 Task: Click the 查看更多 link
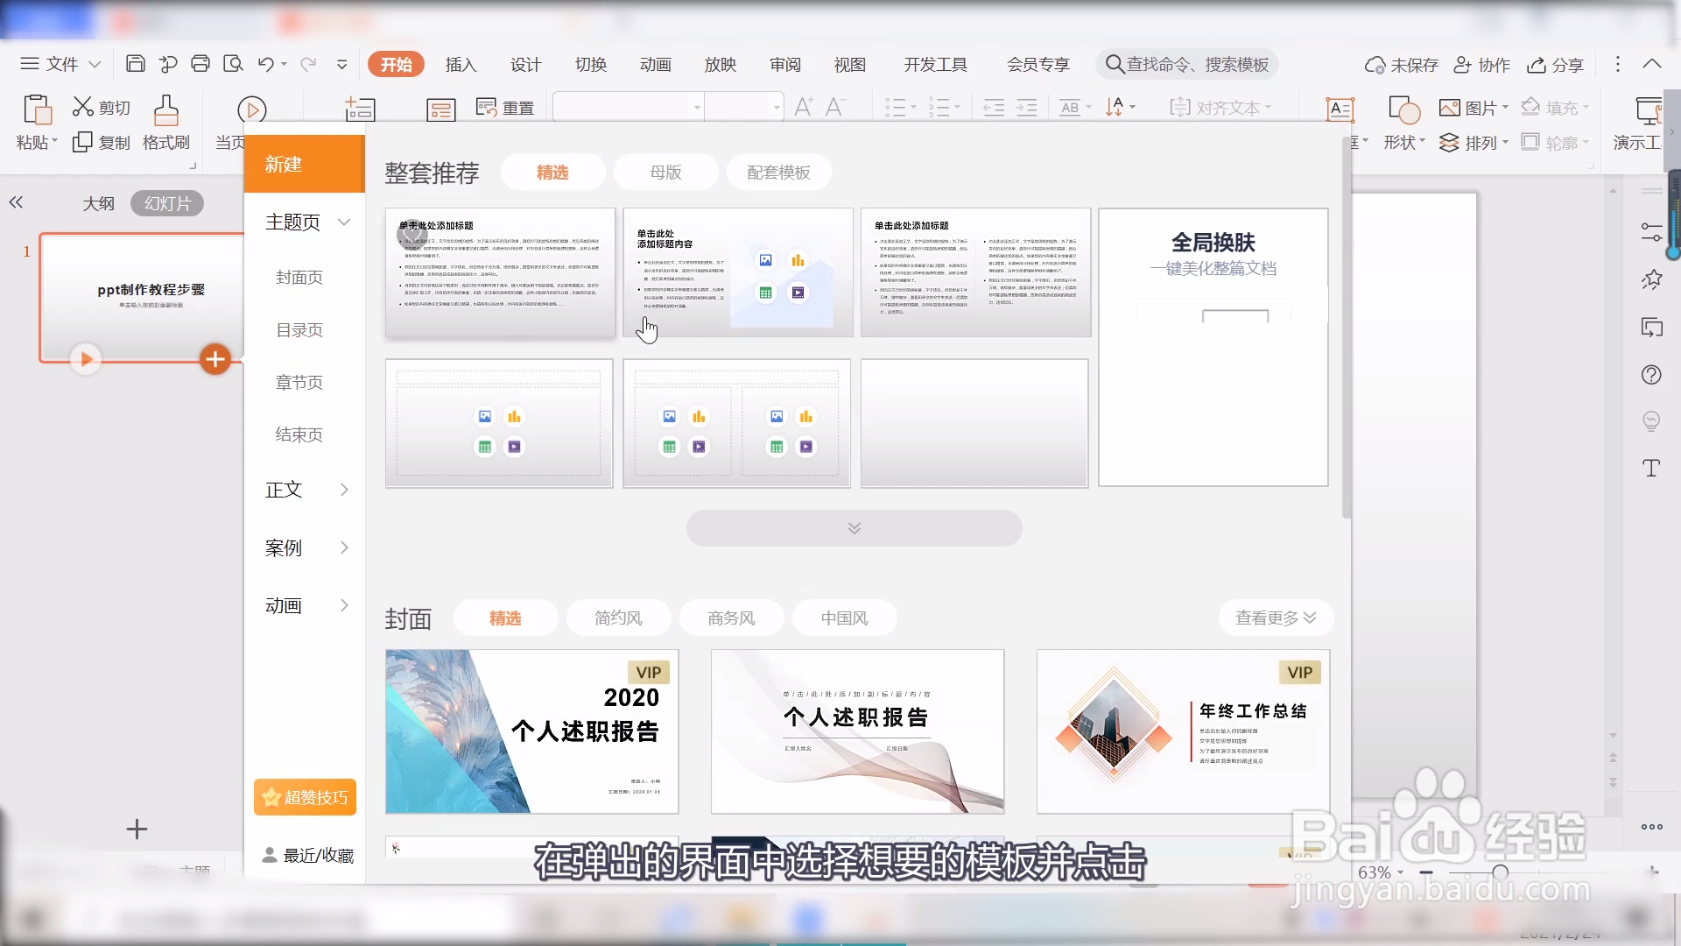pos(1275,618)
